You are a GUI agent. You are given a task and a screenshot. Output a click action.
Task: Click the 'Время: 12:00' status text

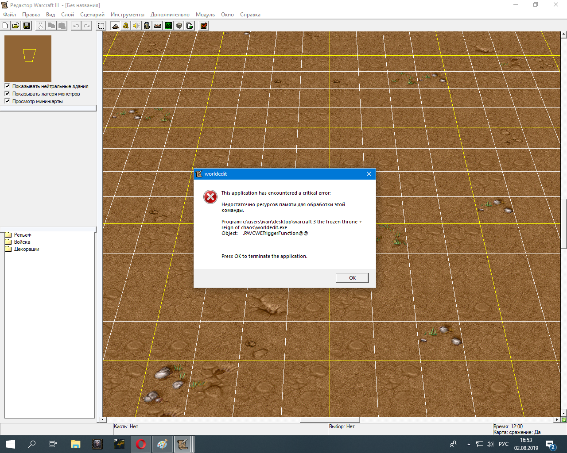click(508, 426)
